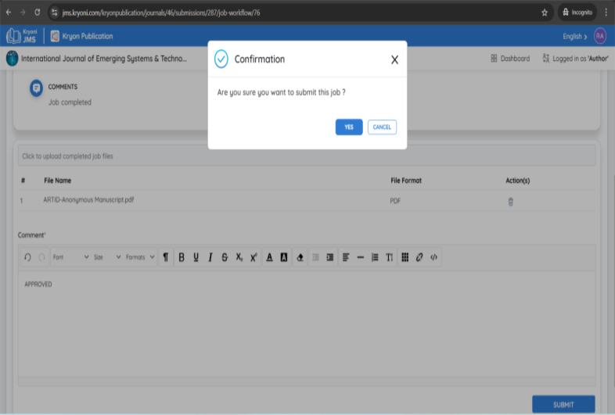
Task: Open the Formats dropdown
Action: [139, 257]
